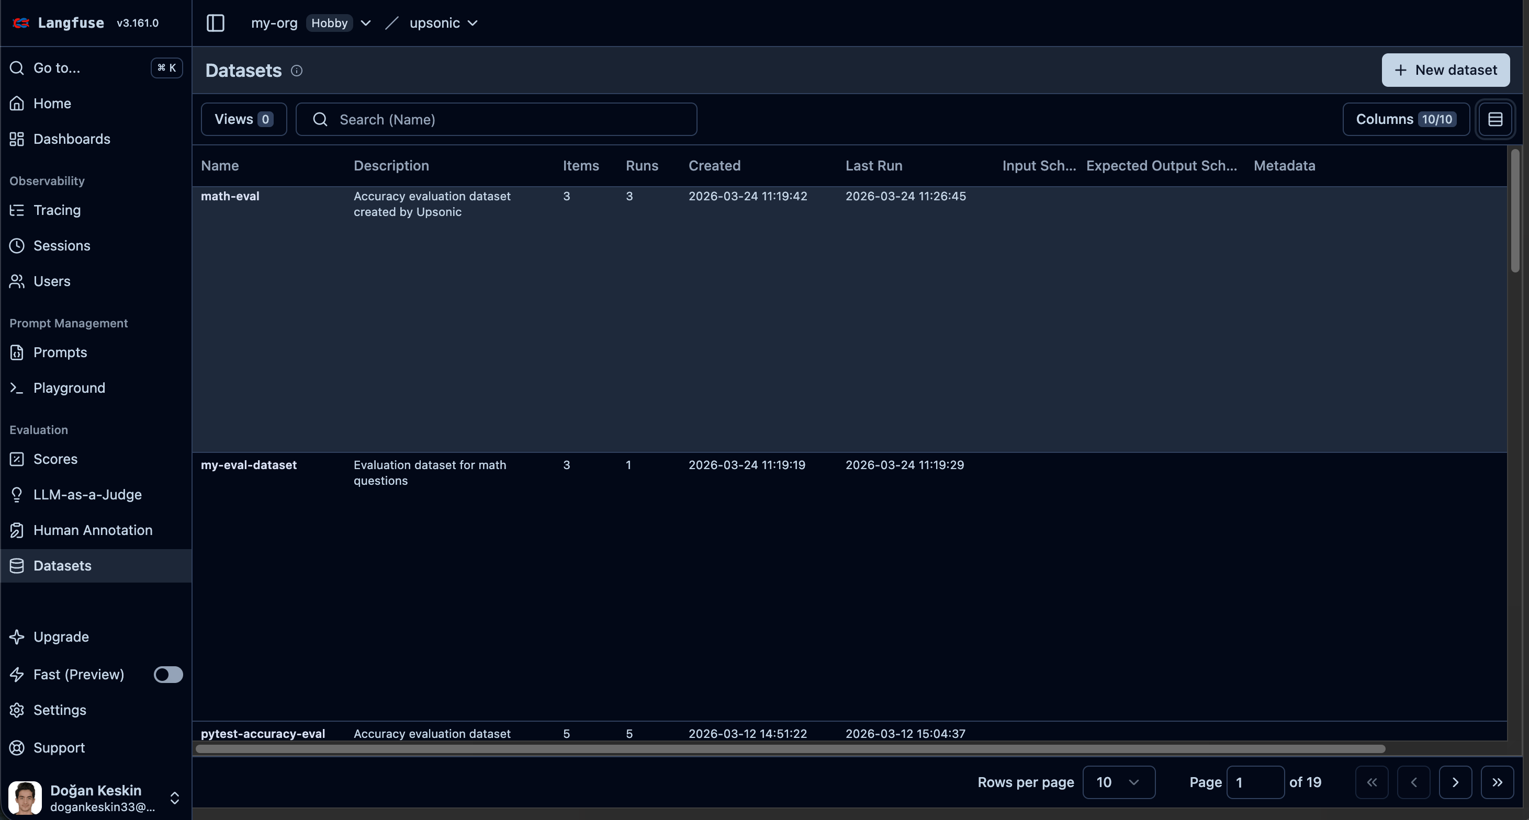Open the math-eval dataset link
Viewport: 1529px width, 820px height.
pyautogui.click(x=230, y=197)
